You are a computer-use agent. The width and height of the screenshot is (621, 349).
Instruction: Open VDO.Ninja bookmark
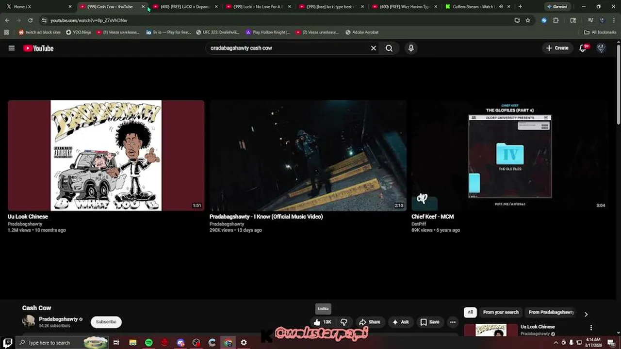[79, 32]
